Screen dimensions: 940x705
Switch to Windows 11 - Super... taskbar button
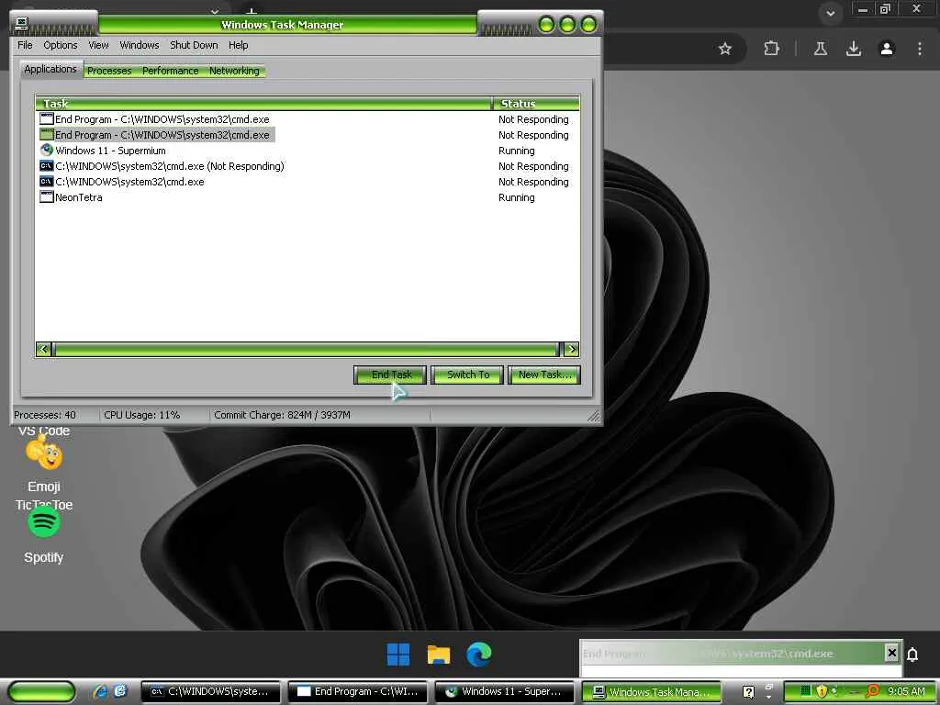pyautogui.click(x=504, y=692)
